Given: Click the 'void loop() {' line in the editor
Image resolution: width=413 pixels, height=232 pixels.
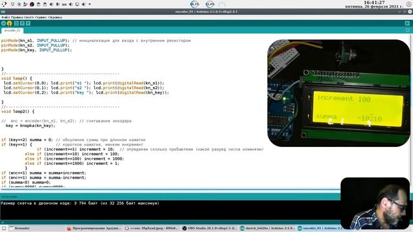Looking at the screenshot, I should 17,79.
